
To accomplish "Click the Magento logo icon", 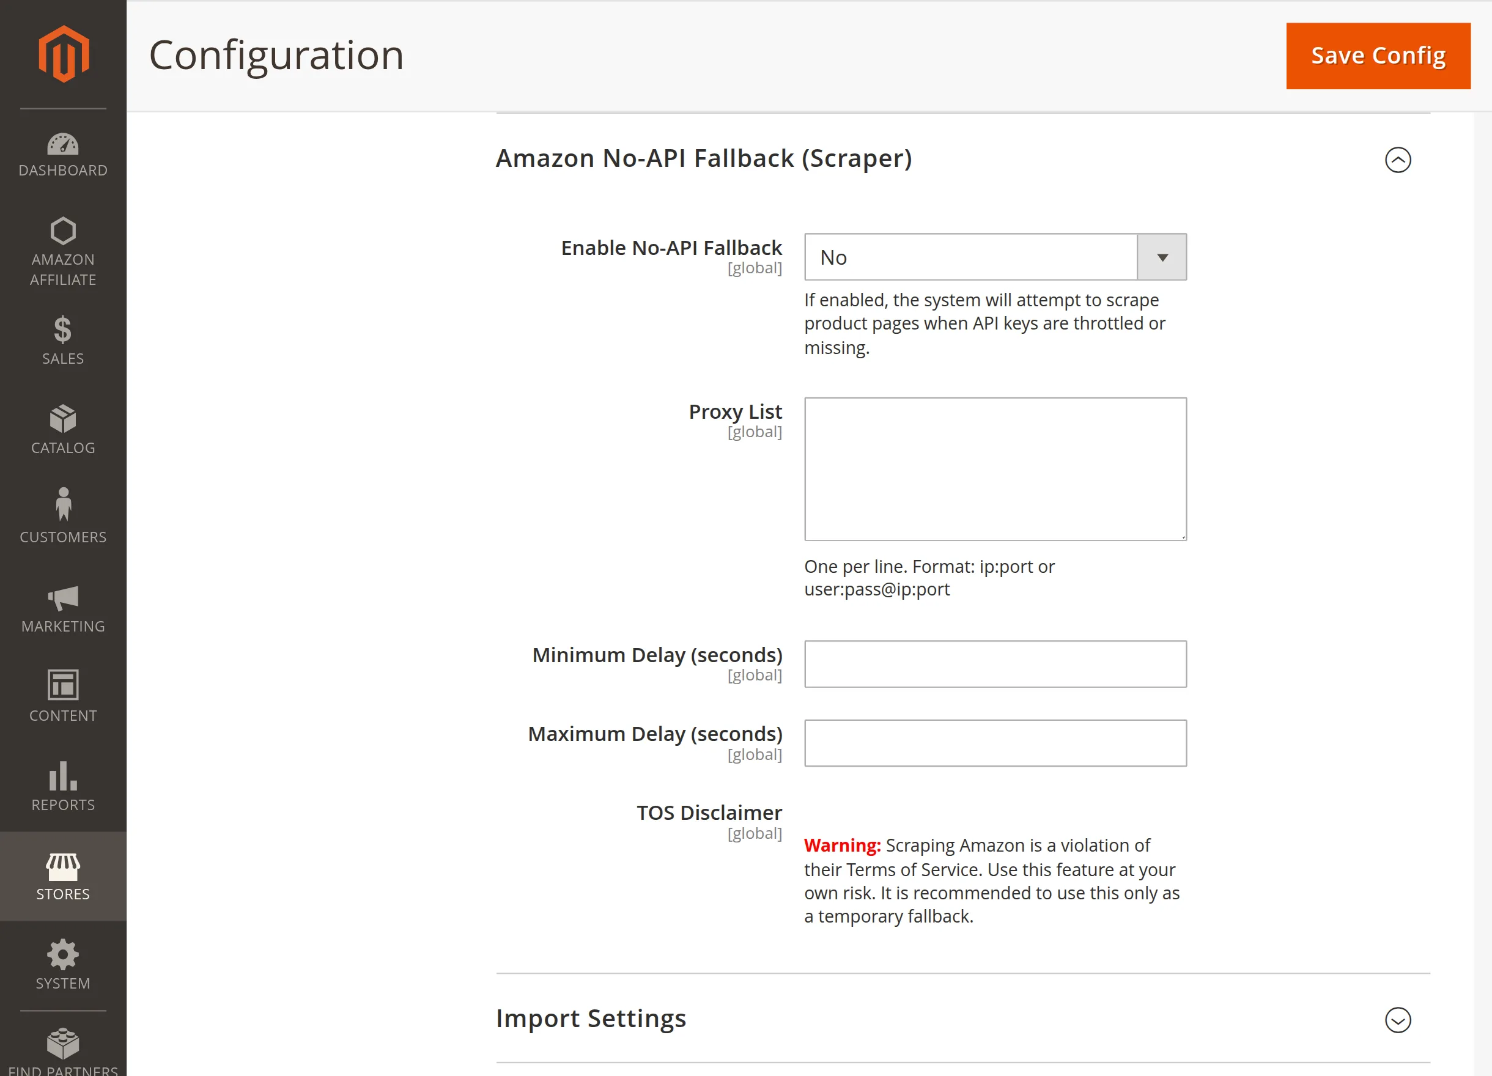I will (63, 54).
